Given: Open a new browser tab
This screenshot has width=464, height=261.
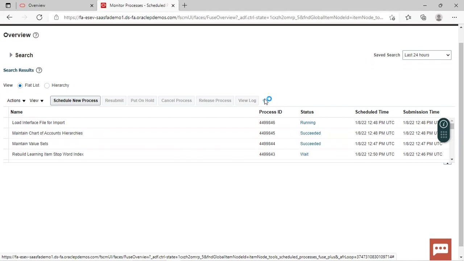Looking at the screenshot, I should 185,5.
